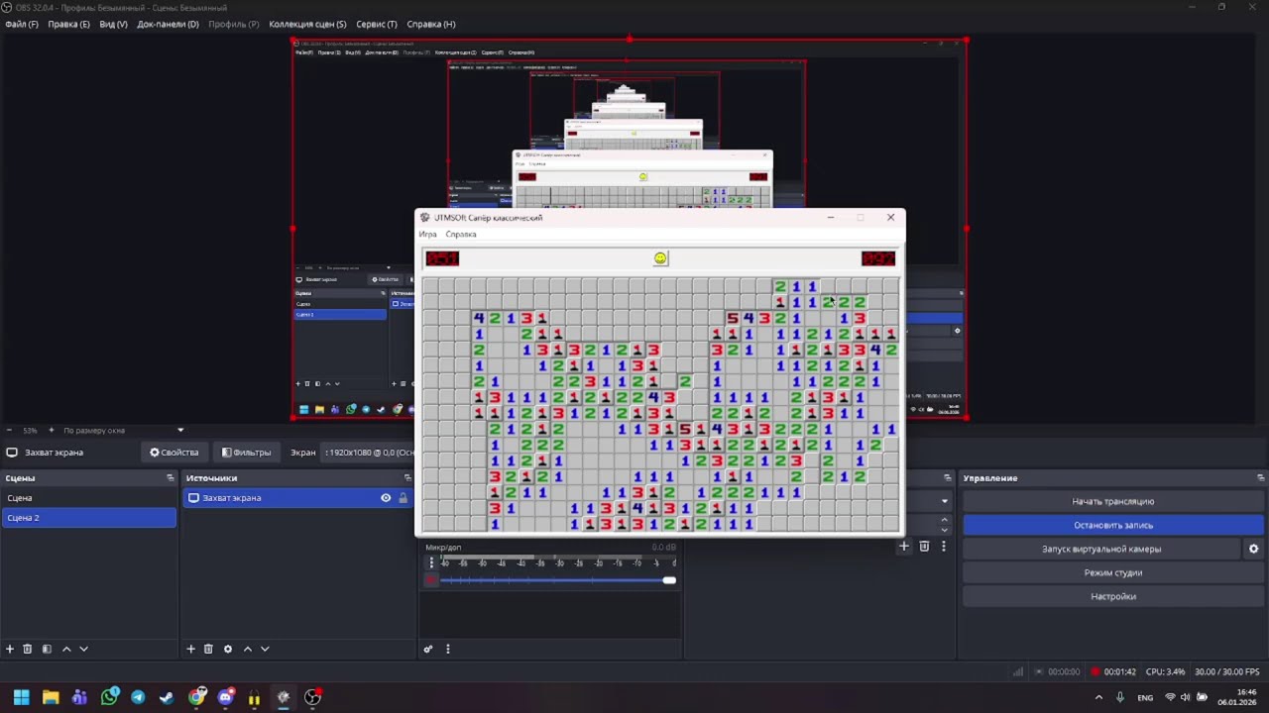Viewport: 1269px width, 713px height.
Task: Click Начать трансляцию button
Action: click(x=1112, y=501)
